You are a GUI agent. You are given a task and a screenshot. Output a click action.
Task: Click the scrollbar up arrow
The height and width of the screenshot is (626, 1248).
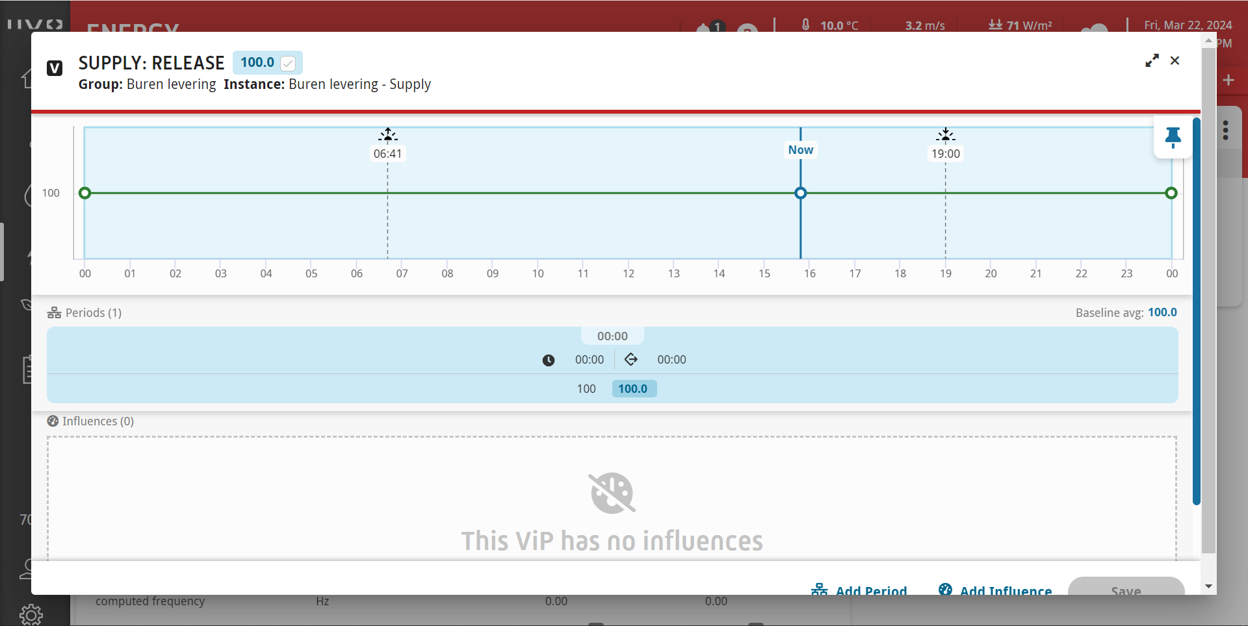(x=1208, y=40)
